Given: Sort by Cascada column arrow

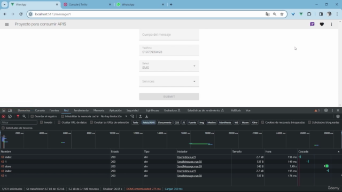Looking at the screenshot, I should (338, 151).
